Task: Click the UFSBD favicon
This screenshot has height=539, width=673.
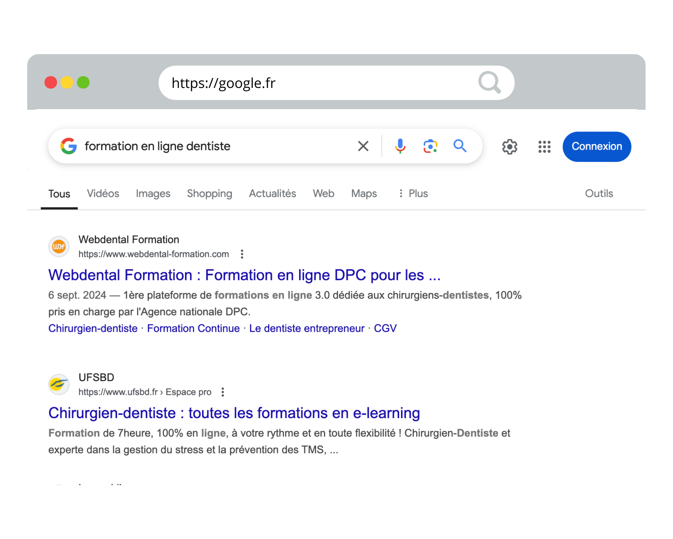Action: point(59,384)
